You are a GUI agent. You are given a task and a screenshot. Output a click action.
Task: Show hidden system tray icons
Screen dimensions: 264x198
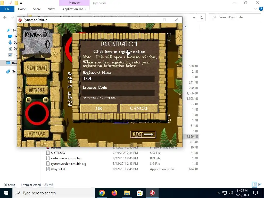218,193
